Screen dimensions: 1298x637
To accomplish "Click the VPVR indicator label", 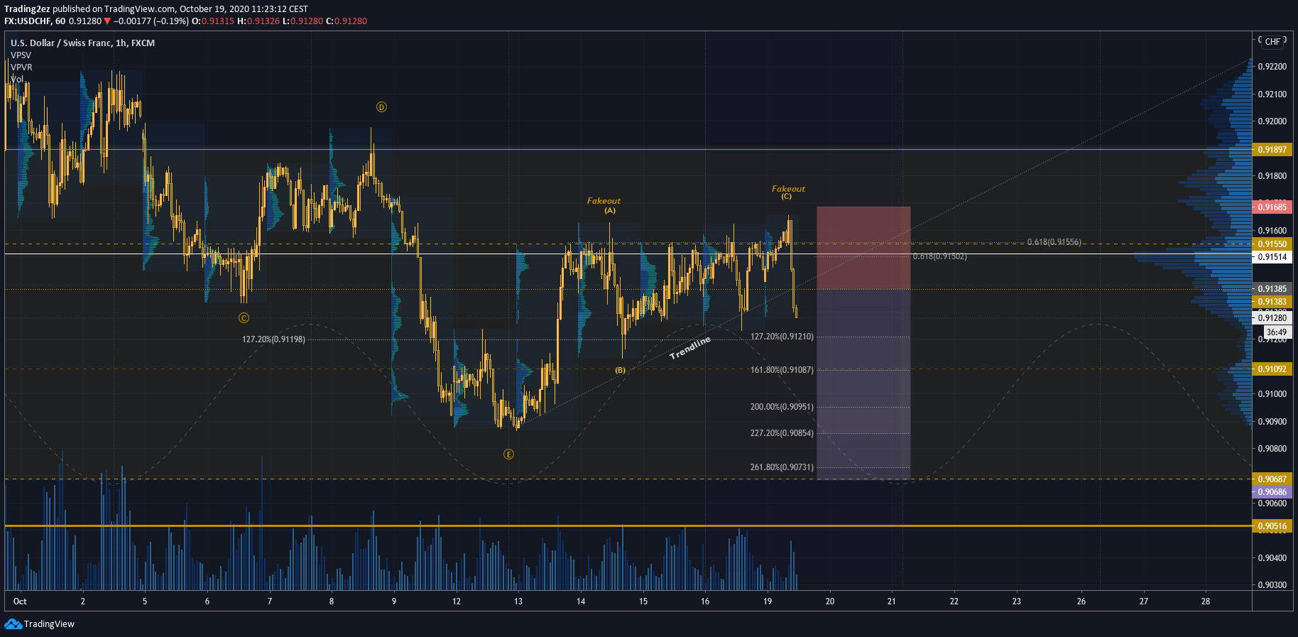I will [x=21, y=67].
